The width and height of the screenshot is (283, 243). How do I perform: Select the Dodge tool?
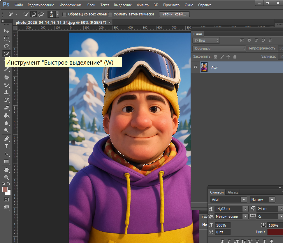[x=6, y=130]
